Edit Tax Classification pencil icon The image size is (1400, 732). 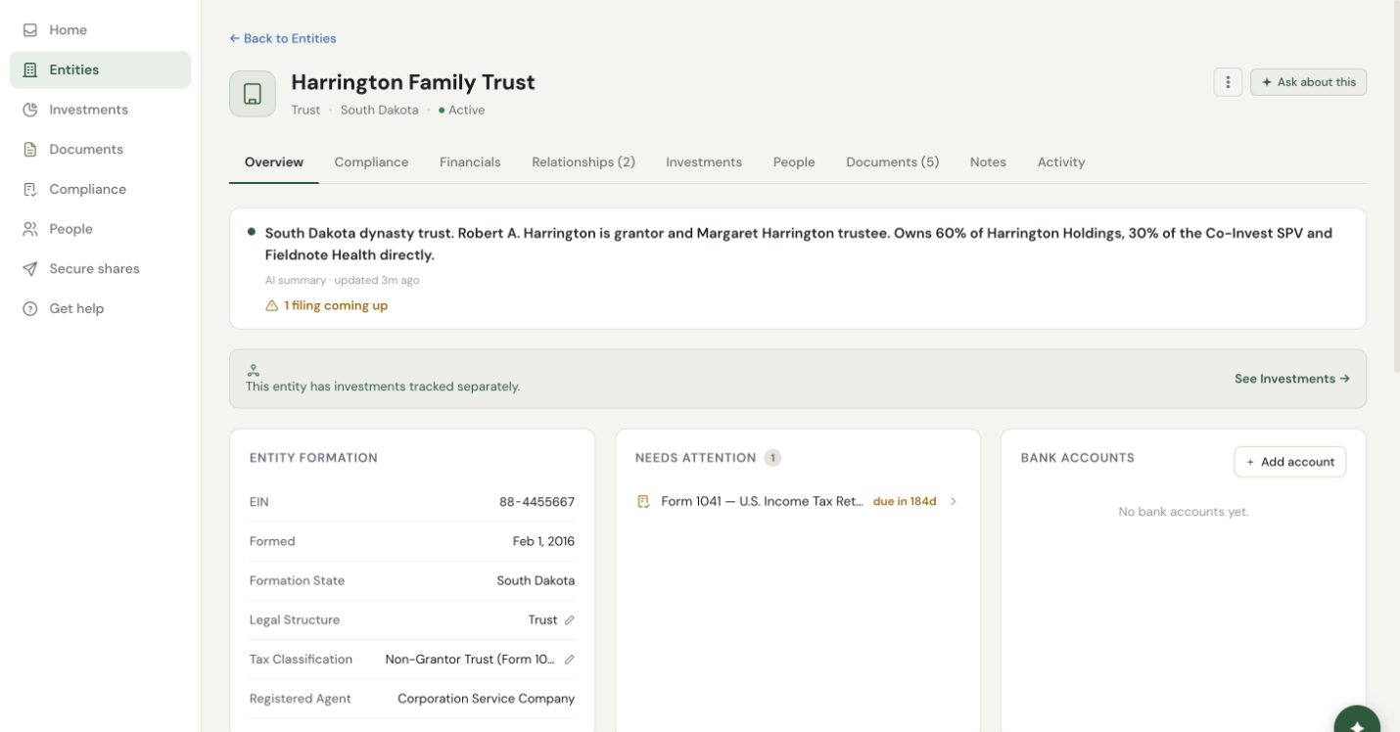(570, 660)
